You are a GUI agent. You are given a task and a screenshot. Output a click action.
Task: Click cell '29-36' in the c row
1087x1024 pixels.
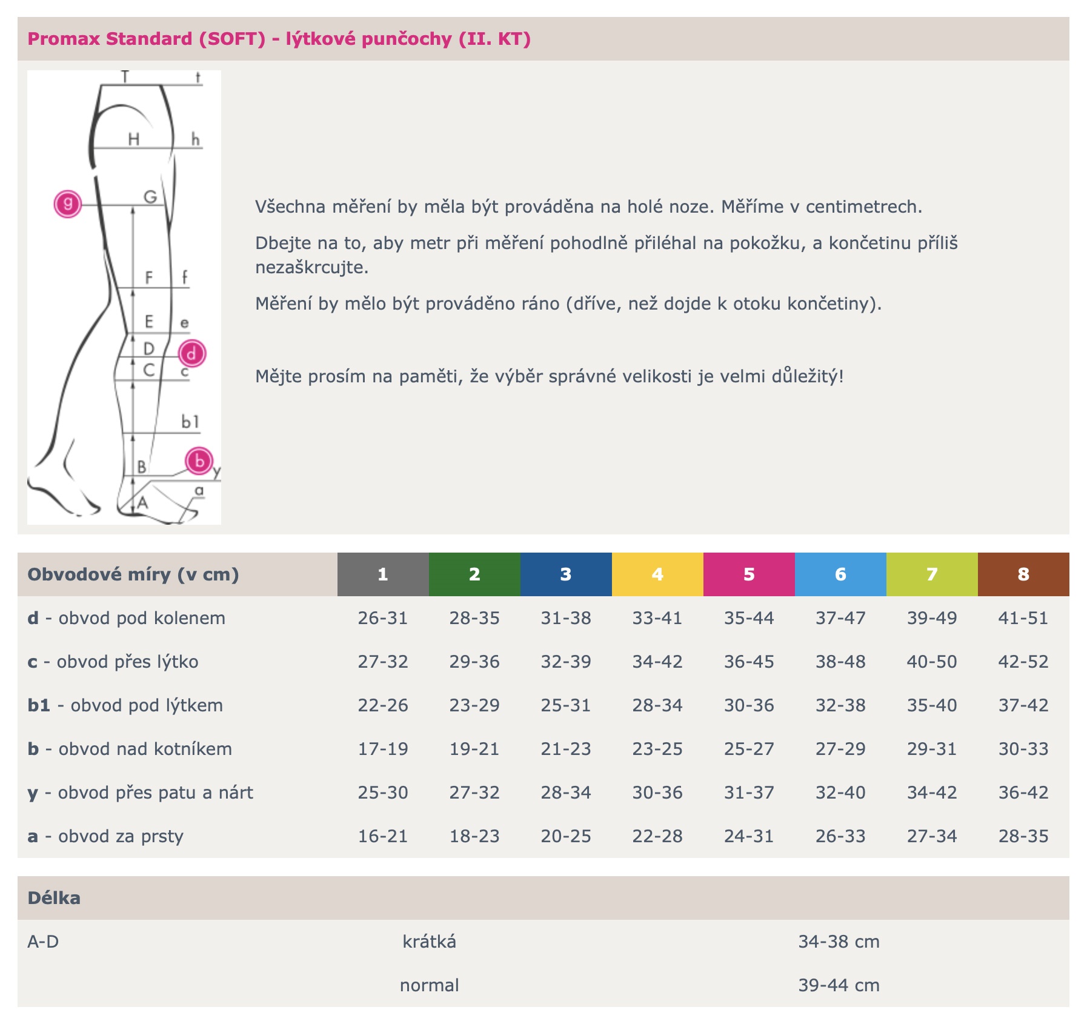tap(474, 662)
